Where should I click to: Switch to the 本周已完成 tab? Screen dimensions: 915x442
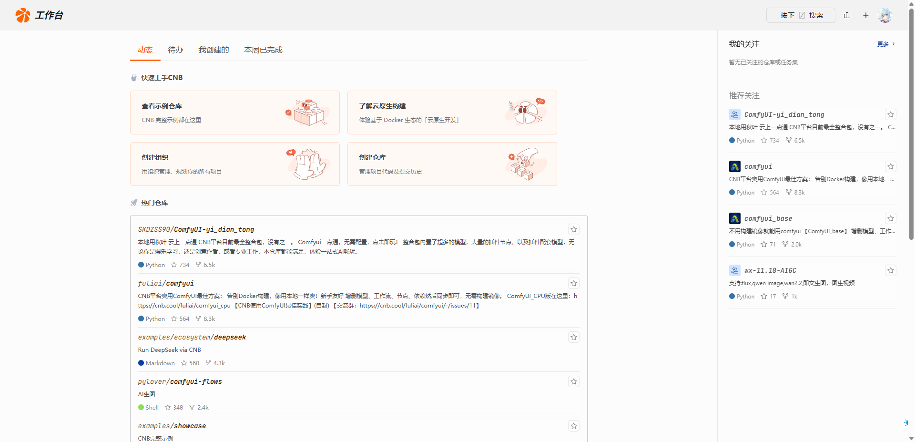[x=263, y=50]
